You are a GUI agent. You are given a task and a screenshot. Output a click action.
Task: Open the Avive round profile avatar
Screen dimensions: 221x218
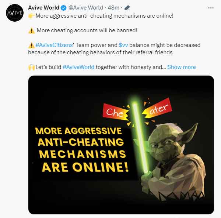tap(15, 13)
